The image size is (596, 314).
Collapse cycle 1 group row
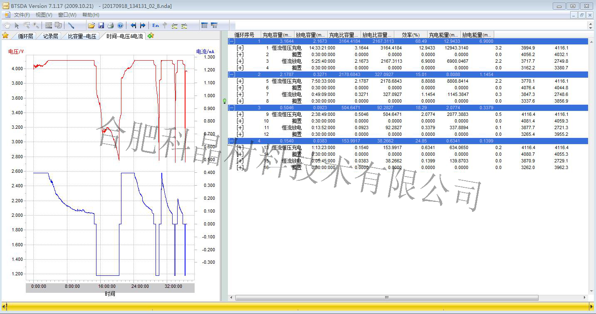[232, 41]
